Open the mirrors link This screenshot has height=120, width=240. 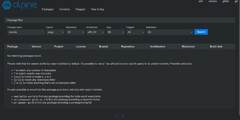click(x=213, y=1)
